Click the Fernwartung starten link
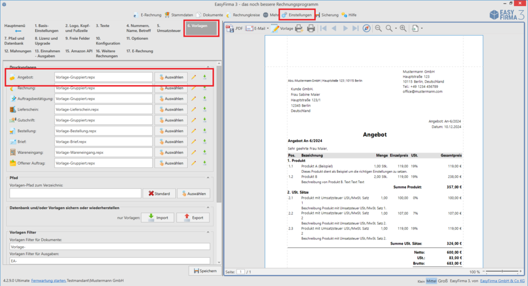The width and height of the screenshot is (528, 286). (x=48, y=281)
